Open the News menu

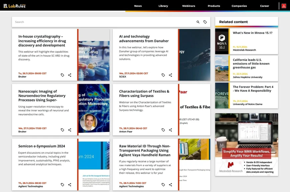tap(138, 6)
